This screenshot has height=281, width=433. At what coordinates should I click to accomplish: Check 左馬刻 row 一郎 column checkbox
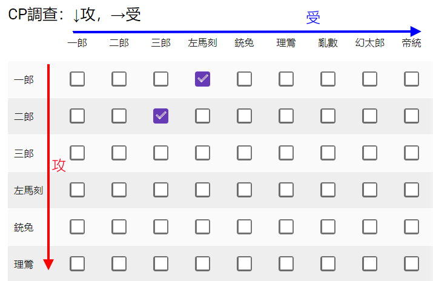point(77,190)
